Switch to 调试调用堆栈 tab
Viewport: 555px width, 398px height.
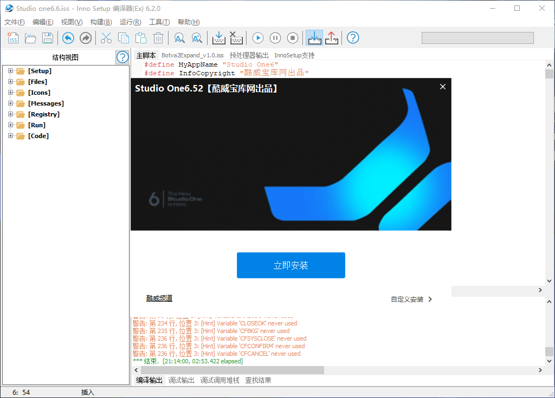(x=220, y=380)
